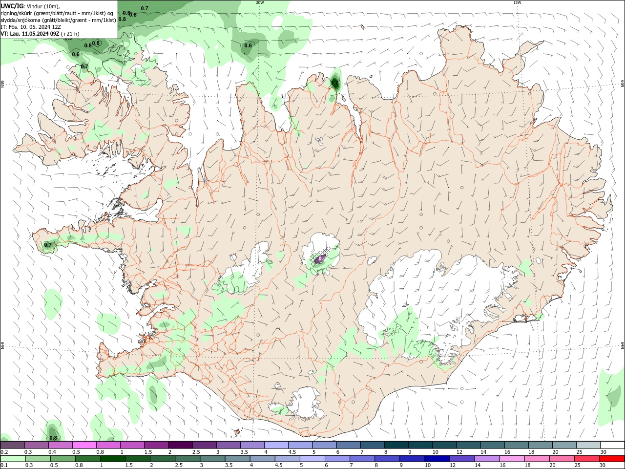The image size is (625, 469).
Task: Click the 20W longitude label
Action: pos(260,2)
